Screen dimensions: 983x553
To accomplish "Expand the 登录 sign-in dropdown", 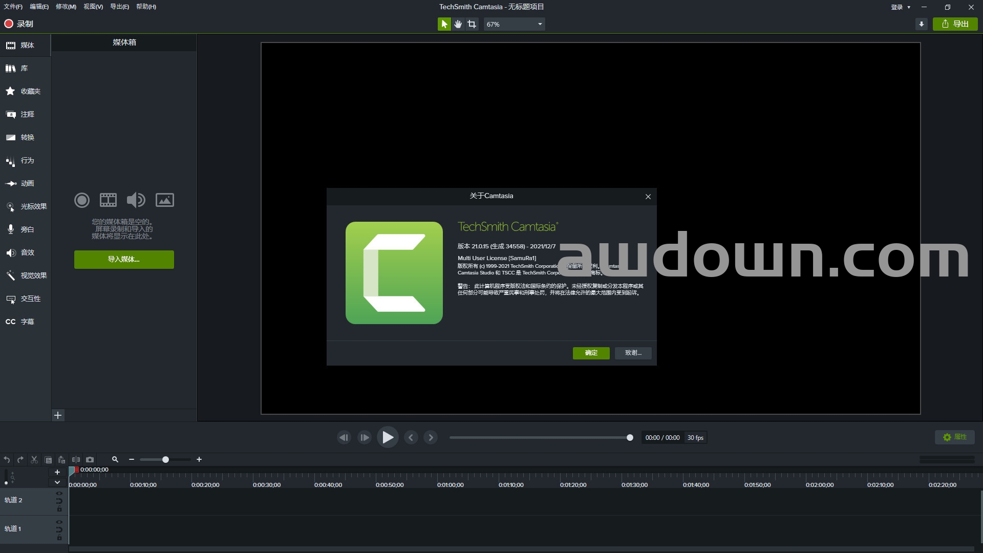I will tap(901, 7).
